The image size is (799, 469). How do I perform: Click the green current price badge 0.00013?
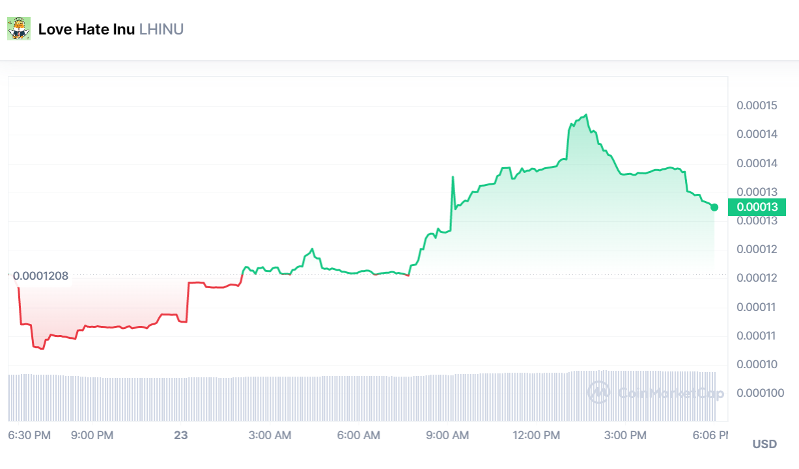click(757, 207)
